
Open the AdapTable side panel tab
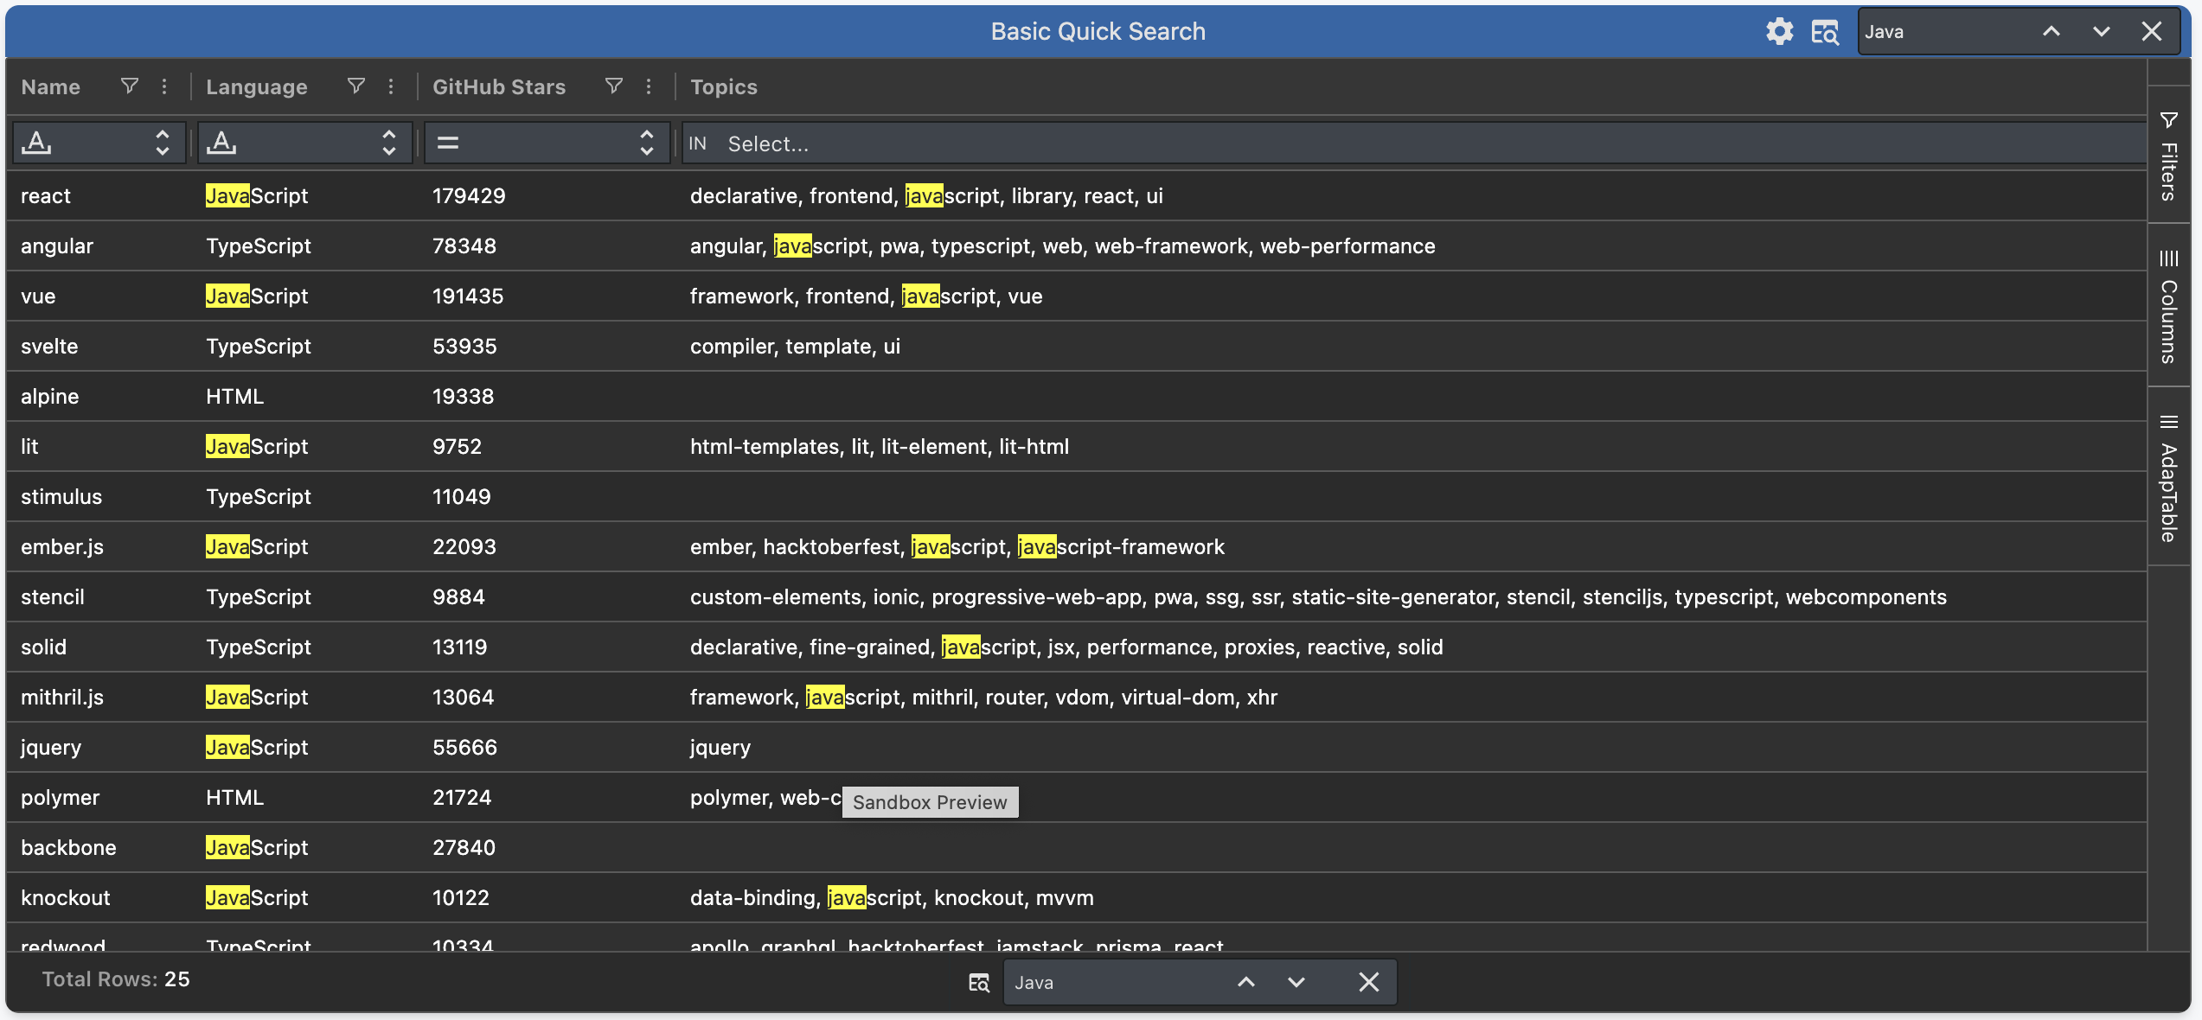2168,477
